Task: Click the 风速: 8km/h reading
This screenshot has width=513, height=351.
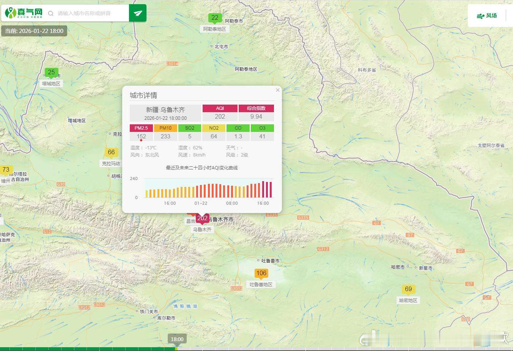Action: [192, 155]
